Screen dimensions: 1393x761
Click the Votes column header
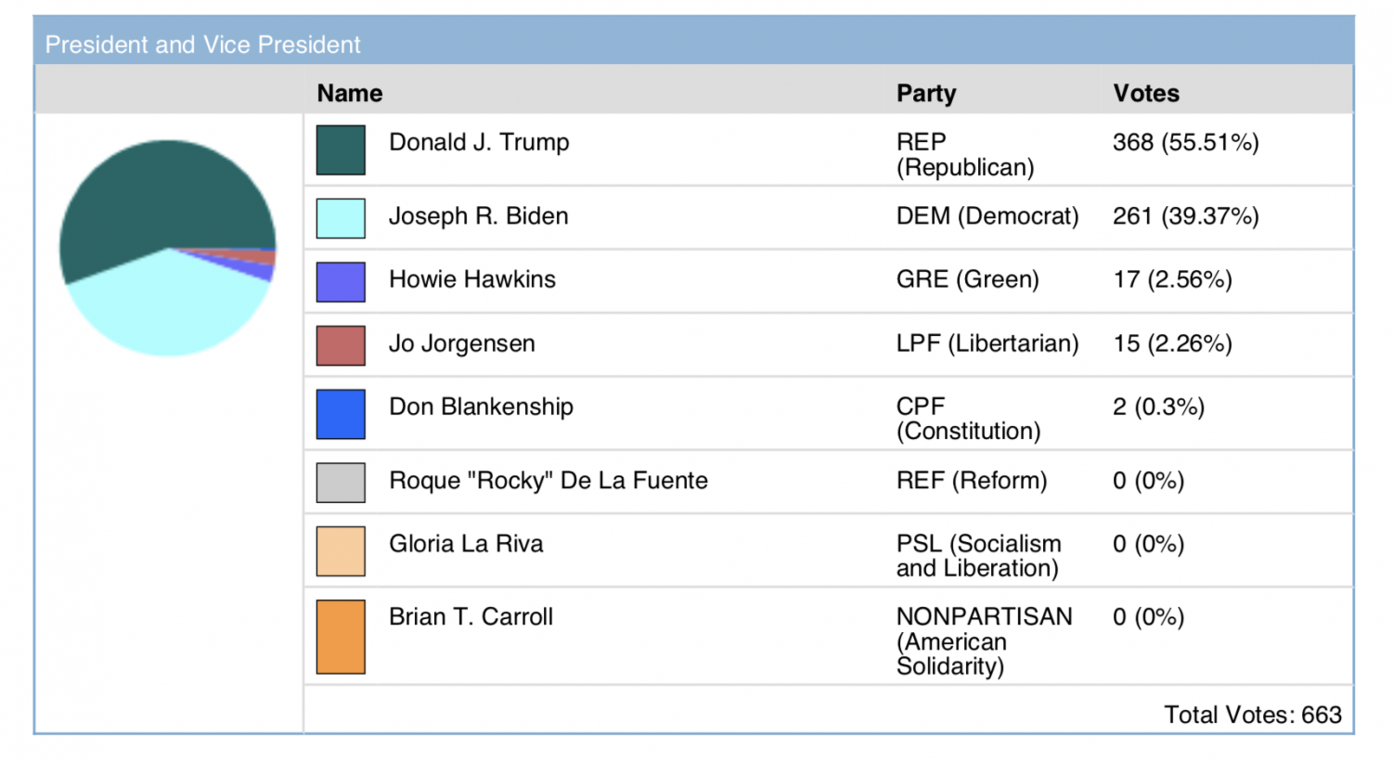click(1146, 93)
